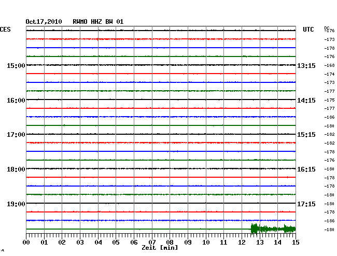Click minute axis tick label 08
The height and width of the screenshot is (256, 337).
170,242
